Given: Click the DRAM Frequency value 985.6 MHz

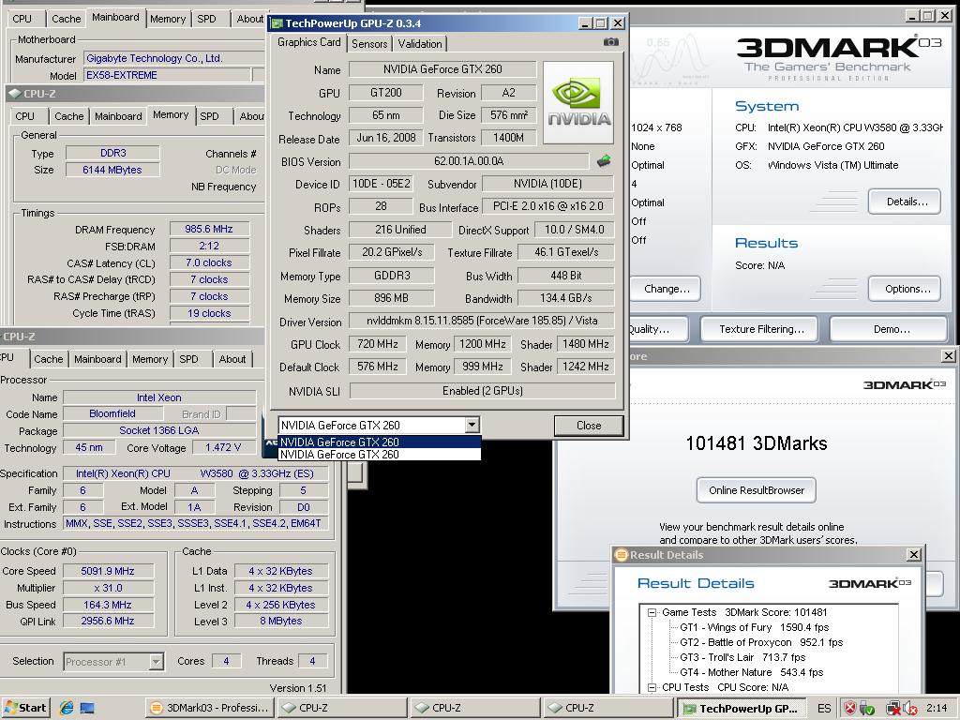Looking at the screenshot, I should [209, 229].
